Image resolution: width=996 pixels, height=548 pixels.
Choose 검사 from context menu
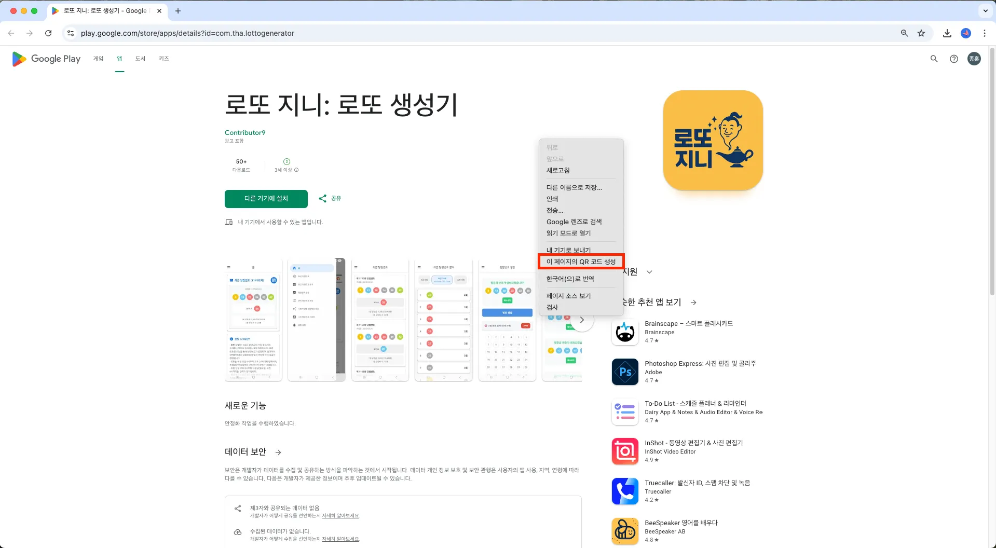tap(581, 307)
